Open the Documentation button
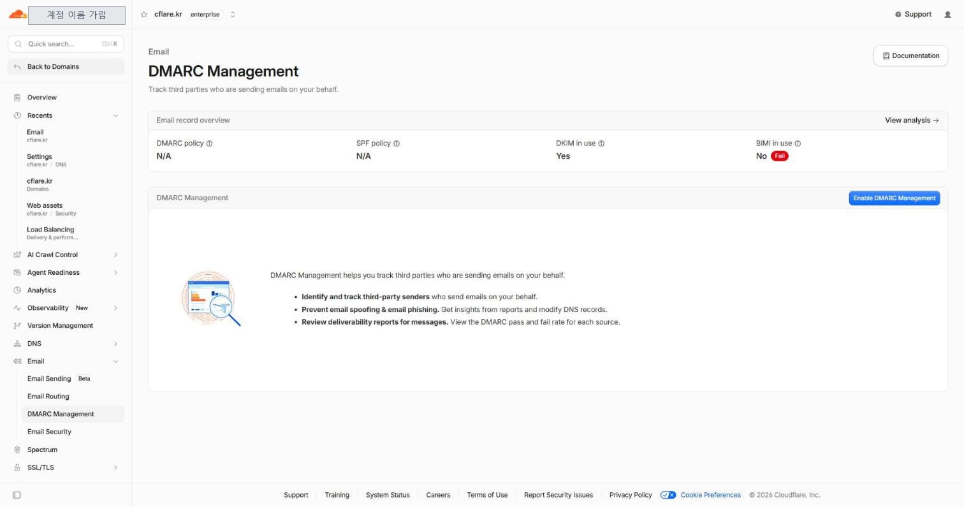 coord(910,55)
